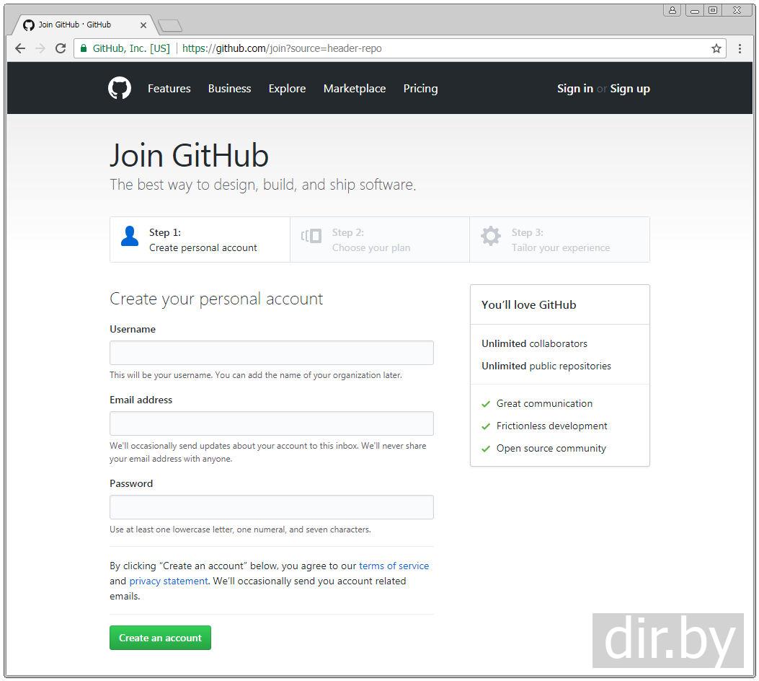Select Step 1 Create personal account
The image size is (759, 681).
coord(200,240)
